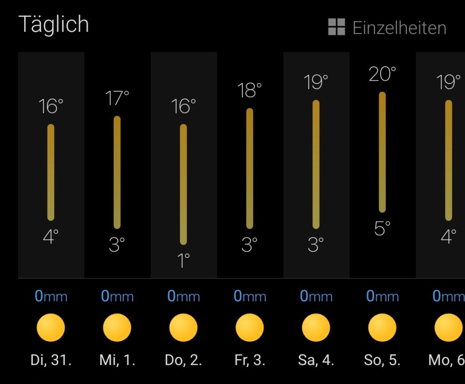465x384 pixels.
Task: Select the sun icon above Do, 2.
Action: 183,328
